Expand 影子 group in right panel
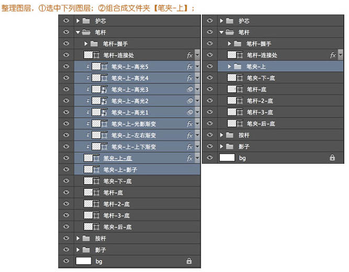 pyautogui.click(x=221, y=146)
